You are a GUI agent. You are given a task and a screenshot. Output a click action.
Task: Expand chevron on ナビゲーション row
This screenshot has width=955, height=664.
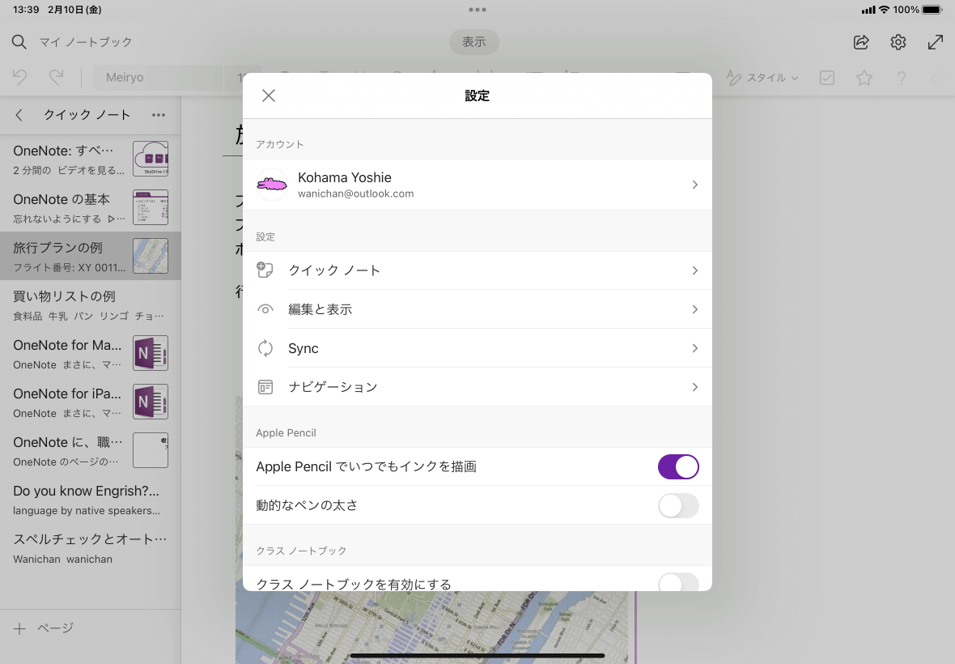point(695,387)
